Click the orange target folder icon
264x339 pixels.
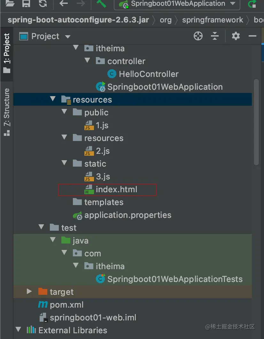43,292
